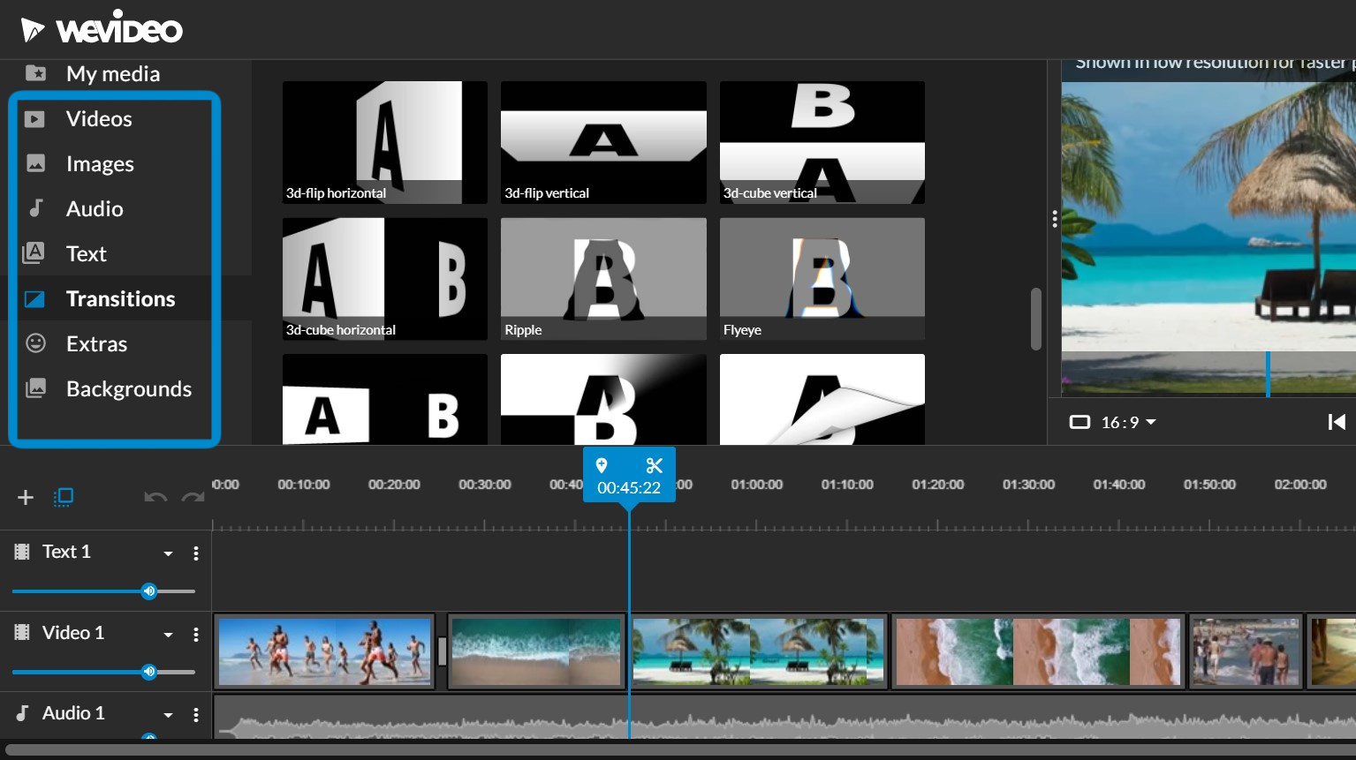Add a marker at the playhead

point(602,465)
